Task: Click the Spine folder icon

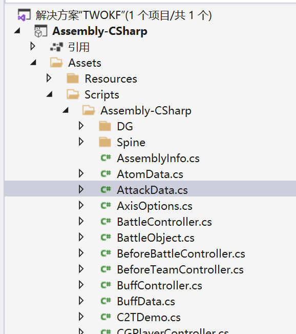Action: point(105,142)
